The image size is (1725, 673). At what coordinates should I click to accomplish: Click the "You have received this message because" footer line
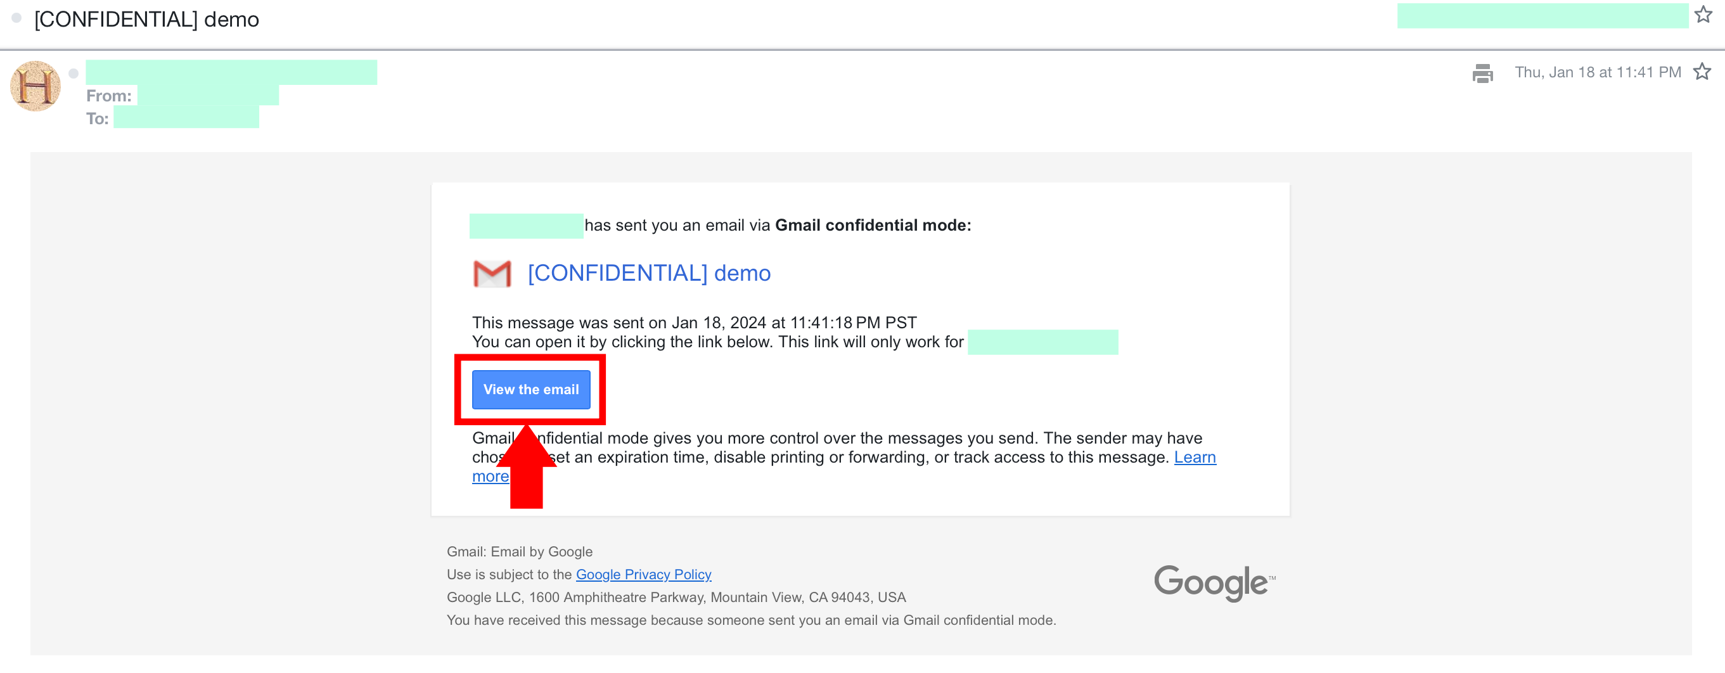(x=752, y=620)
